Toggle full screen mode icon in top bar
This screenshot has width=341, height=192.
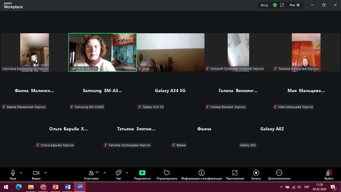pos(282,5)
